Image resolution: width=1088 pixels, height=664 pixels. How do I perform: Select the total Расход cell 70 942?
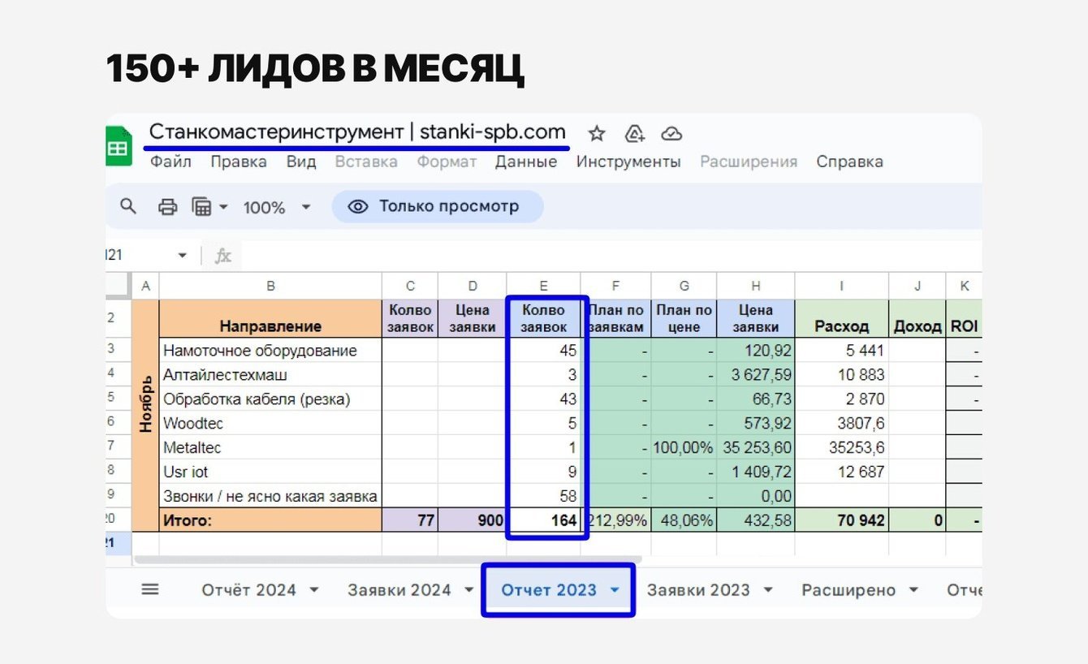841,520
